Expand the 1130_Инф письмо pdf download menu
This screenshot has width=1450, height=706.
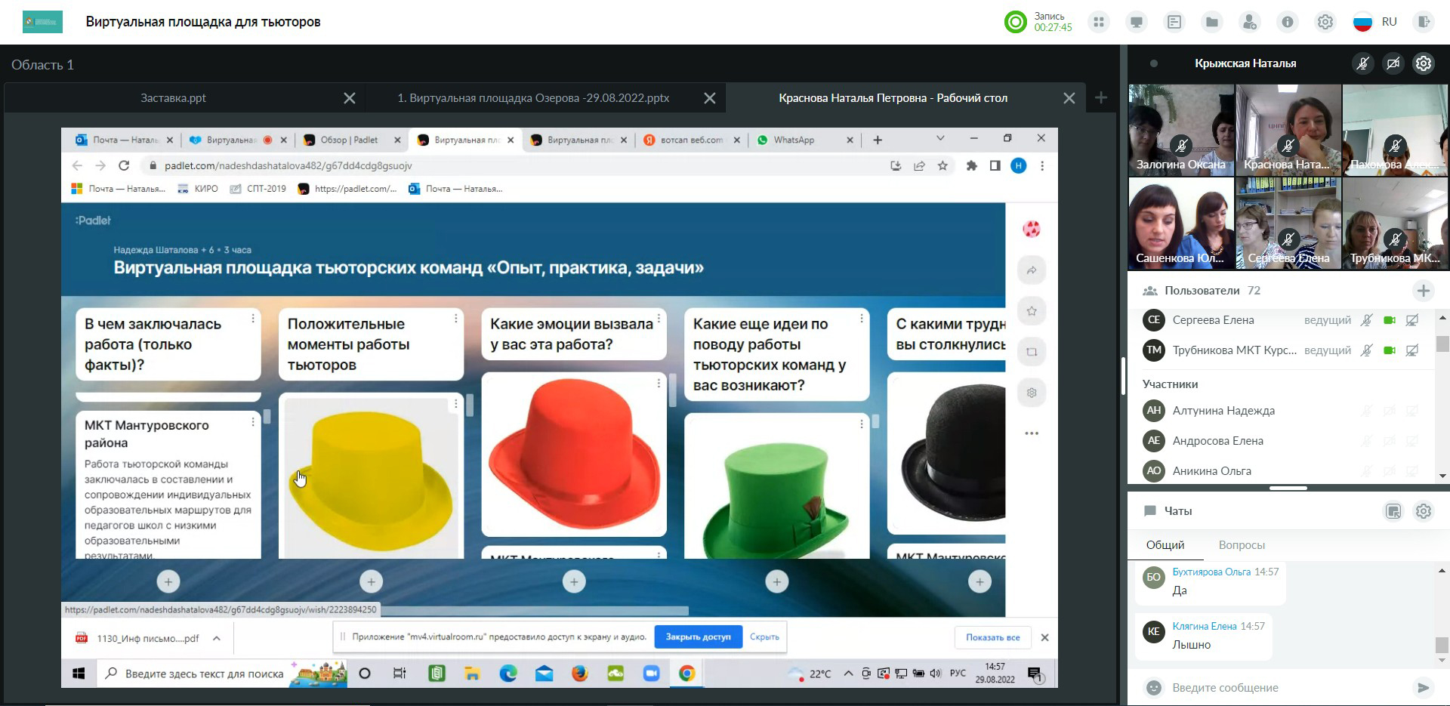click(x=217, y=638)
